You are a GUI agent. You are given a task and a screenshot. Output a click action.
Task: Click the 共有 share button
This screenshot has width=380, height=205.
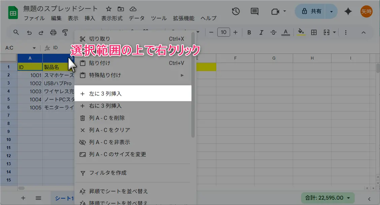point(312,11)
